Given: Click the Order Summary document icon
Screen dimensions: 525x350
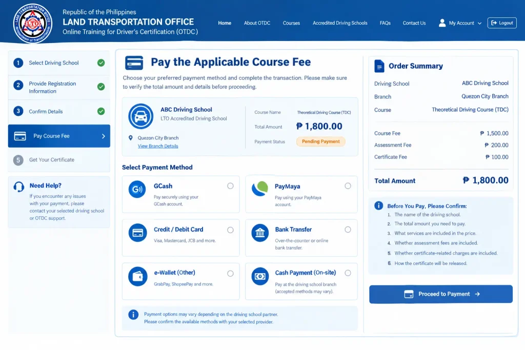Looking at the screenshot, I should 379,66.
